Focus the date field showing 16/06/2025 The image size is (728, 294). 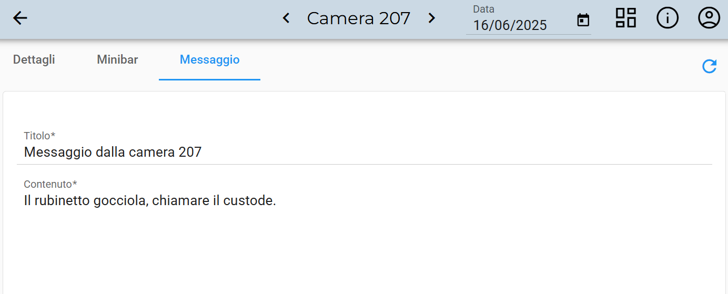tap(510, 25)
